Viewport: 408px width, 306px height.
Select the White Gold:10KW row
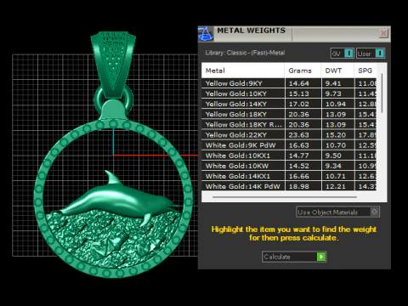[x=289, y=166]
